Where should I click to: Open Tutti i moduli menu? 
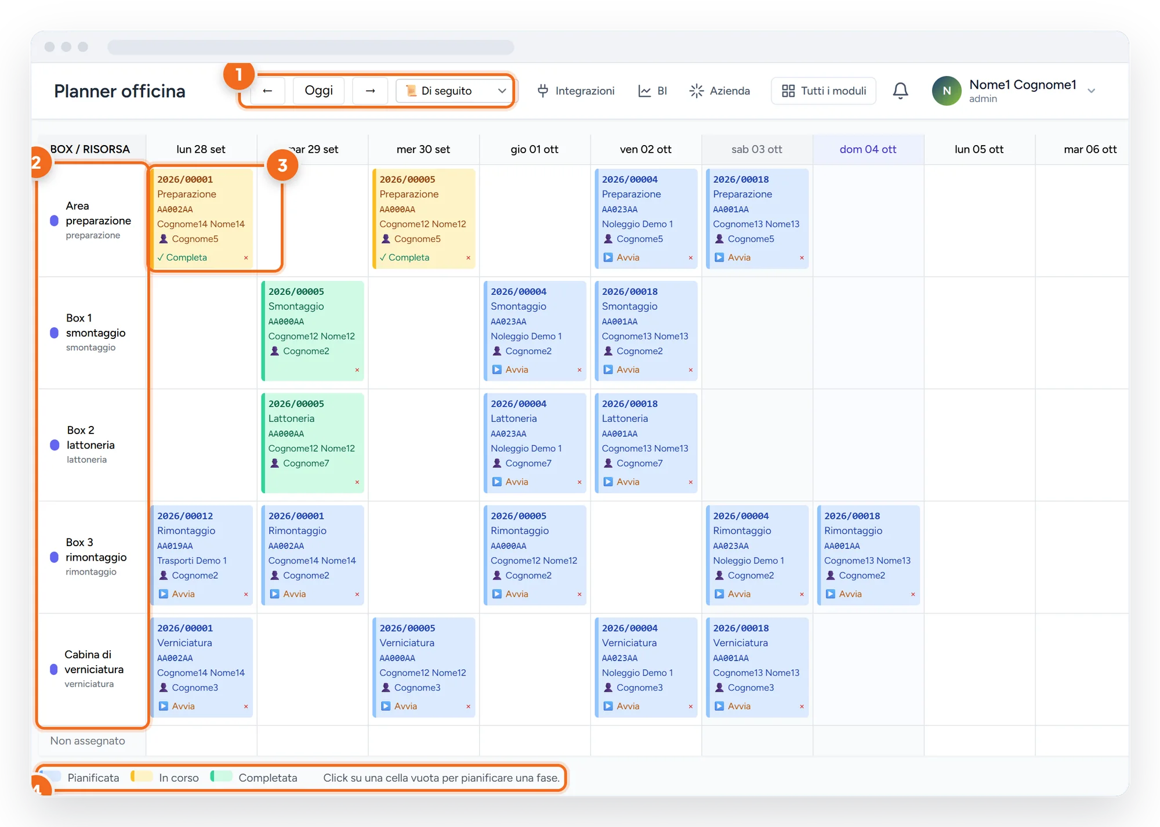(823, 91)
